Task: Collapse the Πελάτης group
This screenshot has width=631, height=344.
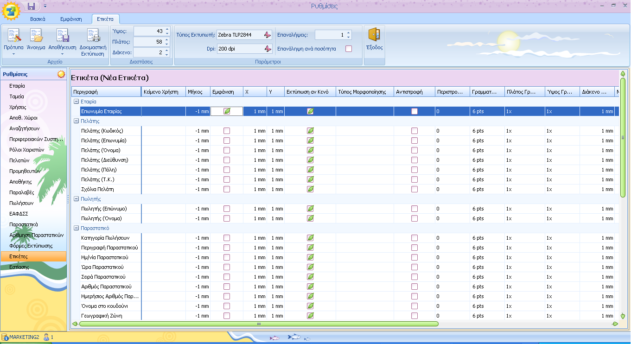Action: click(76, 121)
